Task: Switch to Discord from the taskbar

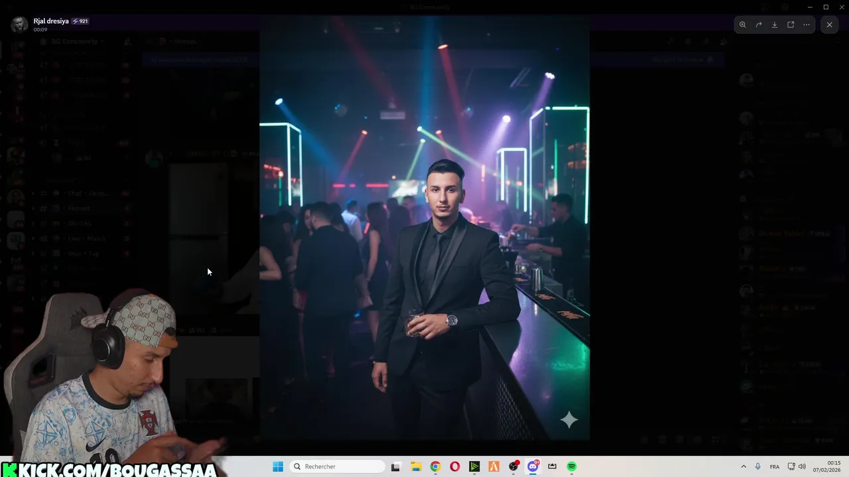Action: [533, 466]
